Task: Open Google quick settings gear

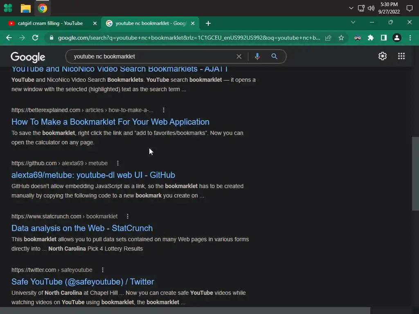Action: tap(383, 56)
